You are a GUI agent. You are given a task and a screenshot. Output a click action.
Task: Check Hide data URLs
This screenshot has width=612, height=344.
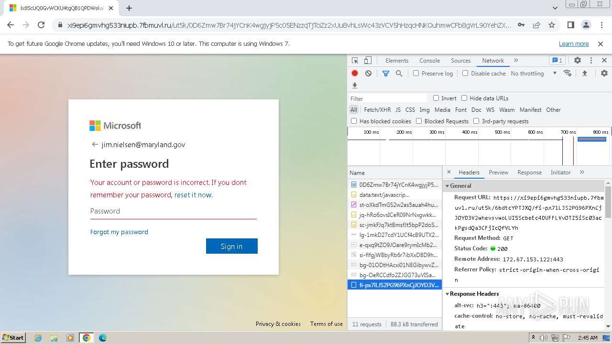464,98
